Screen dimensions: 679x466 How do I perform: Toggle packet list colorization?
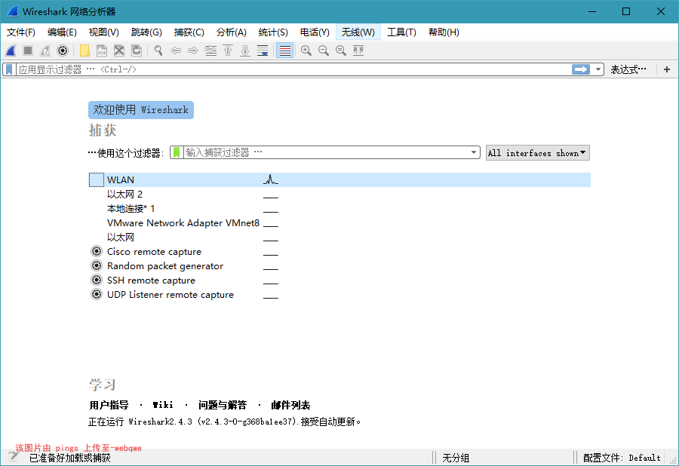[284, 51]
